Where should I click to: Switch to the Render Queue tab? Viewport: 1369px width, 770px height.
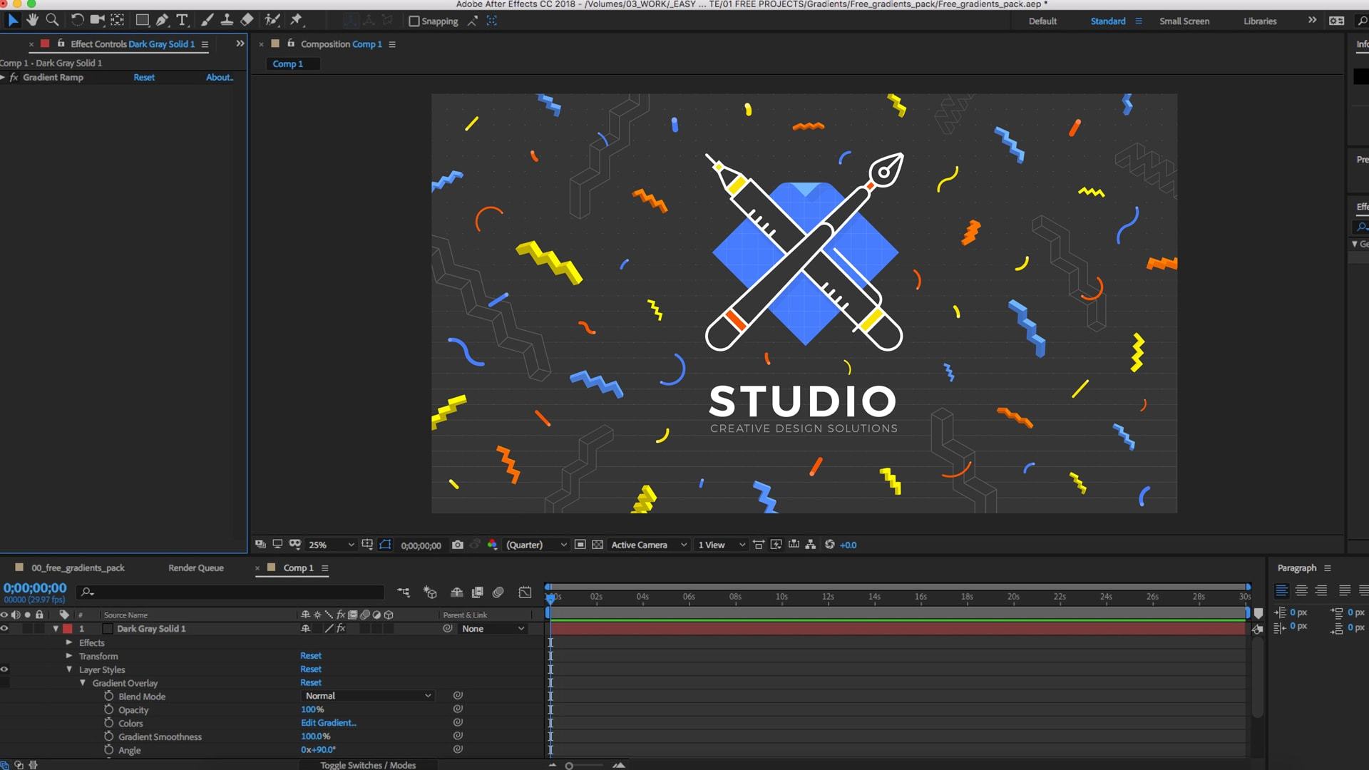[196, 568]
